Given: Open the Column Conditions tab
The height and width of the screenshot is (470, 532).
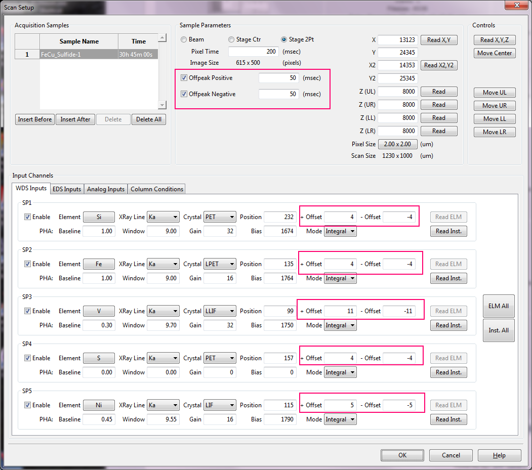Looking at the screenshot, I should pyautogui.click(x=157, y=189).
